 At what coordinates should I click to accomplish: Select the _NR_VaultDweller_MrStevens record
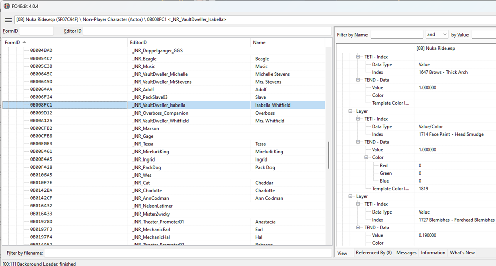click(x=163, y=82)
